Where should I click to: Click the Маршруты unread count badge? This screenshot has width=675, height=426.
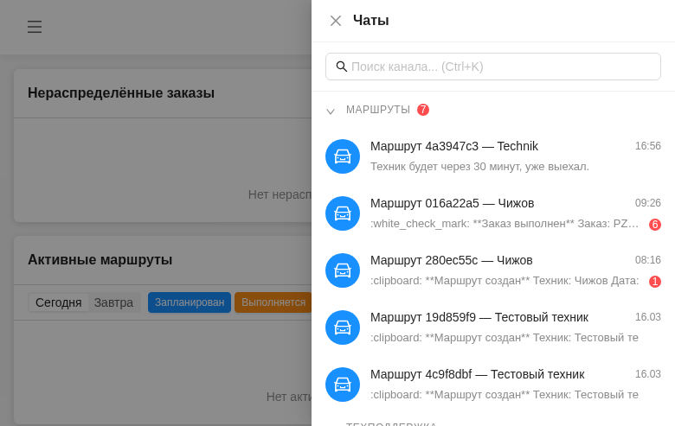(423, 110)
